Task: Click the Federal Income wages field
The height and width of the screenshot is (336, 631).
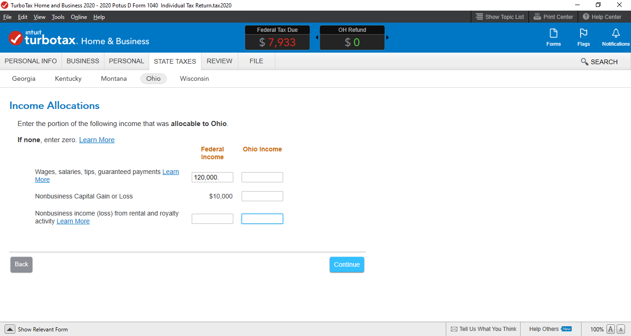Action: [212, 177]
